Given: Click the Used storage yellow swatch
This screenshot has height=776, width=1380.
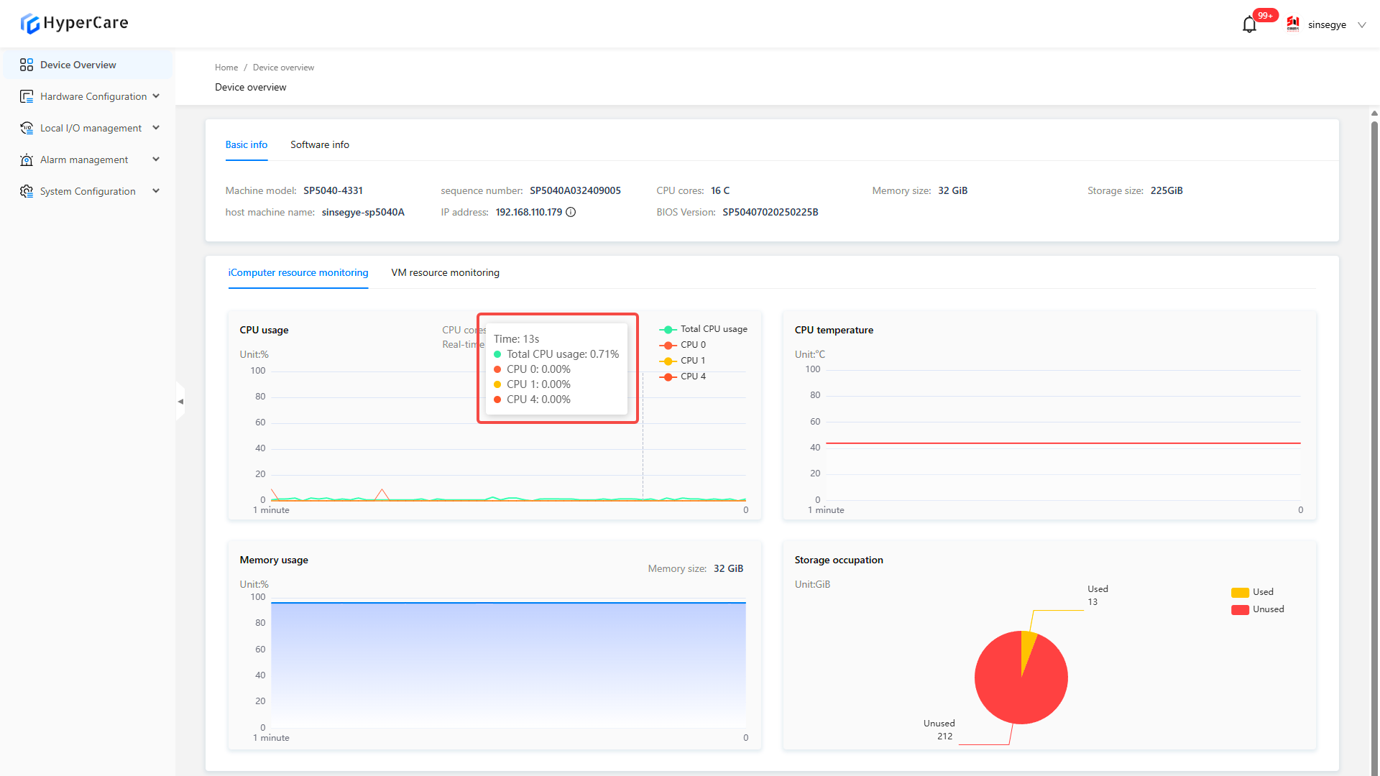Looking at the screenshot, I should point(1240,592).
